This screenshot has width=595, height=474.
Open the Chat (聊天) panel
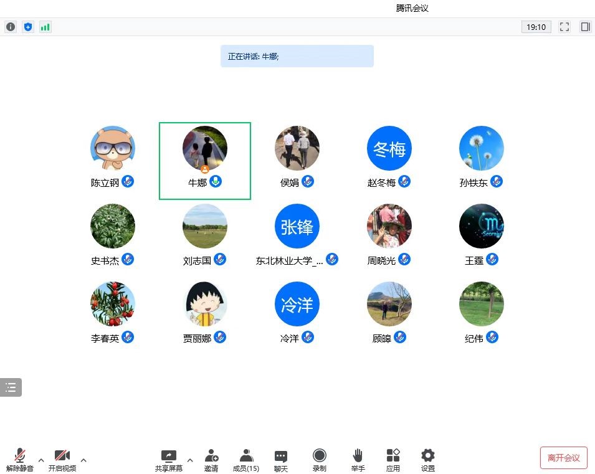tap(281, 460)
